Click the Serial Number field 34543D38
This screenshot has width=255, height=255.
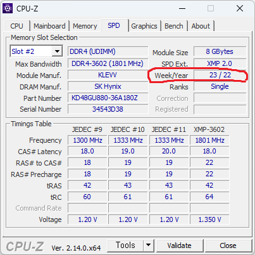tap(108, 109)
